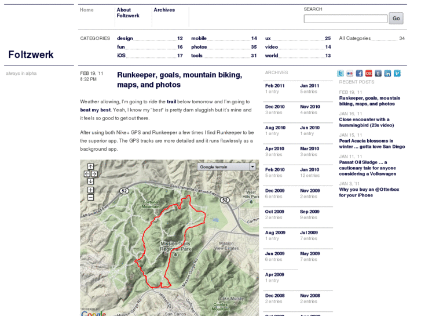Go to the Home menu item
The image size is (421, 316).
coord(86,10)
